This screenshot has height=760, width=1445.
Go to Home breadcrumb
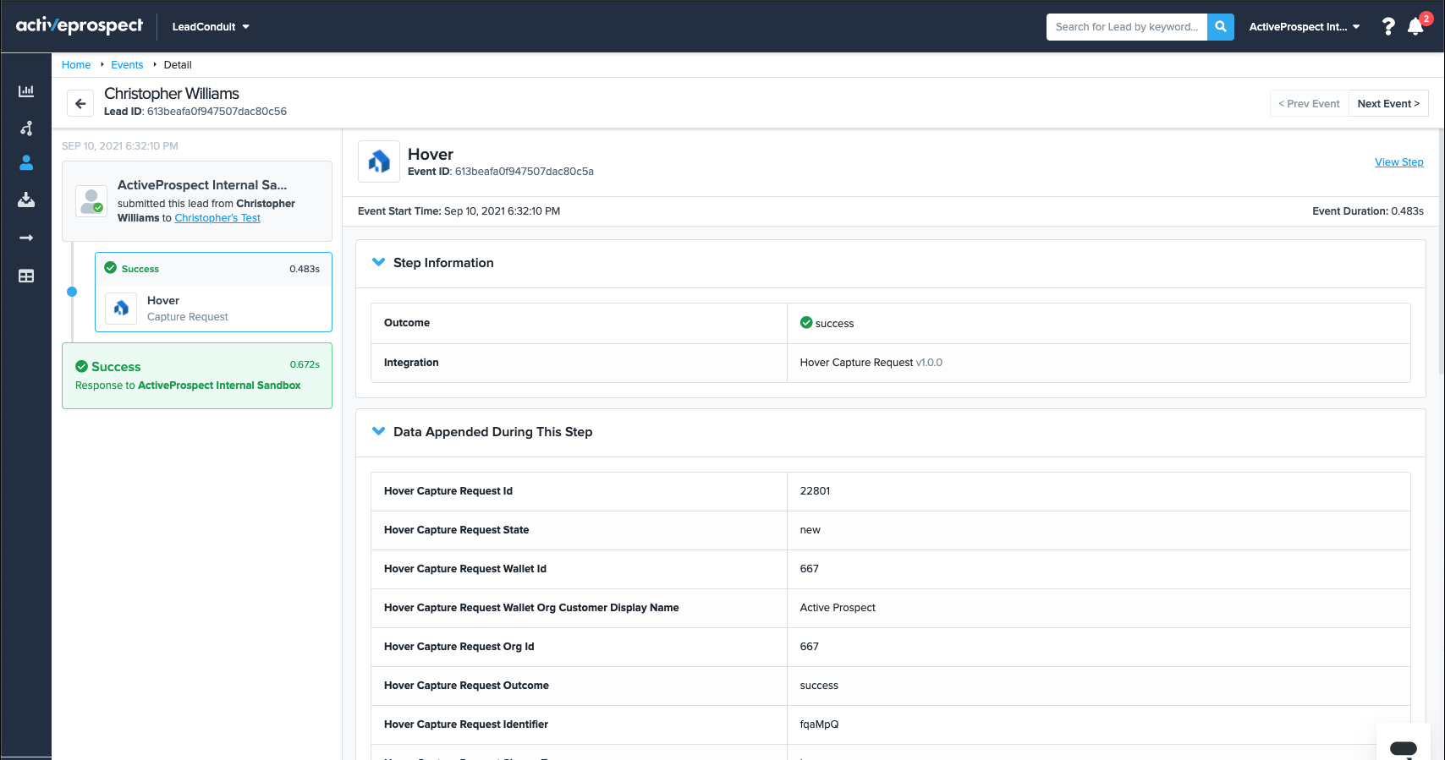click(x=76, y=65)
